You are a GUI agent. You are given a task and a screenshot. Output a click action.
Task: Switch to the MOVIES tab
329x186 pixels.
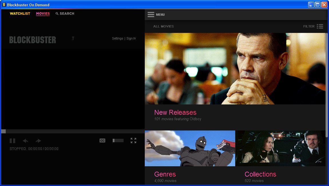pos(43,13)
